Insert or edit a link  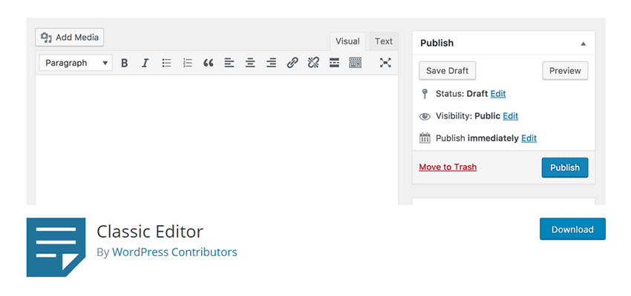point(292,63)
